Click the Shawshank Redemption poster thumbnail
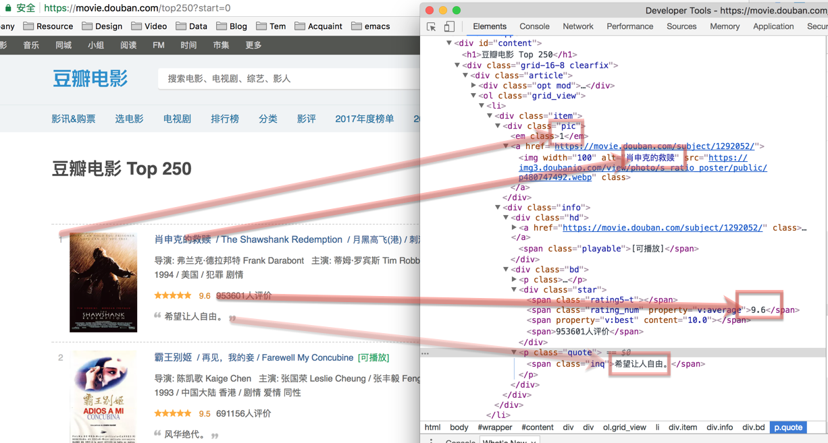828x443 pixels. pos(103,283)
